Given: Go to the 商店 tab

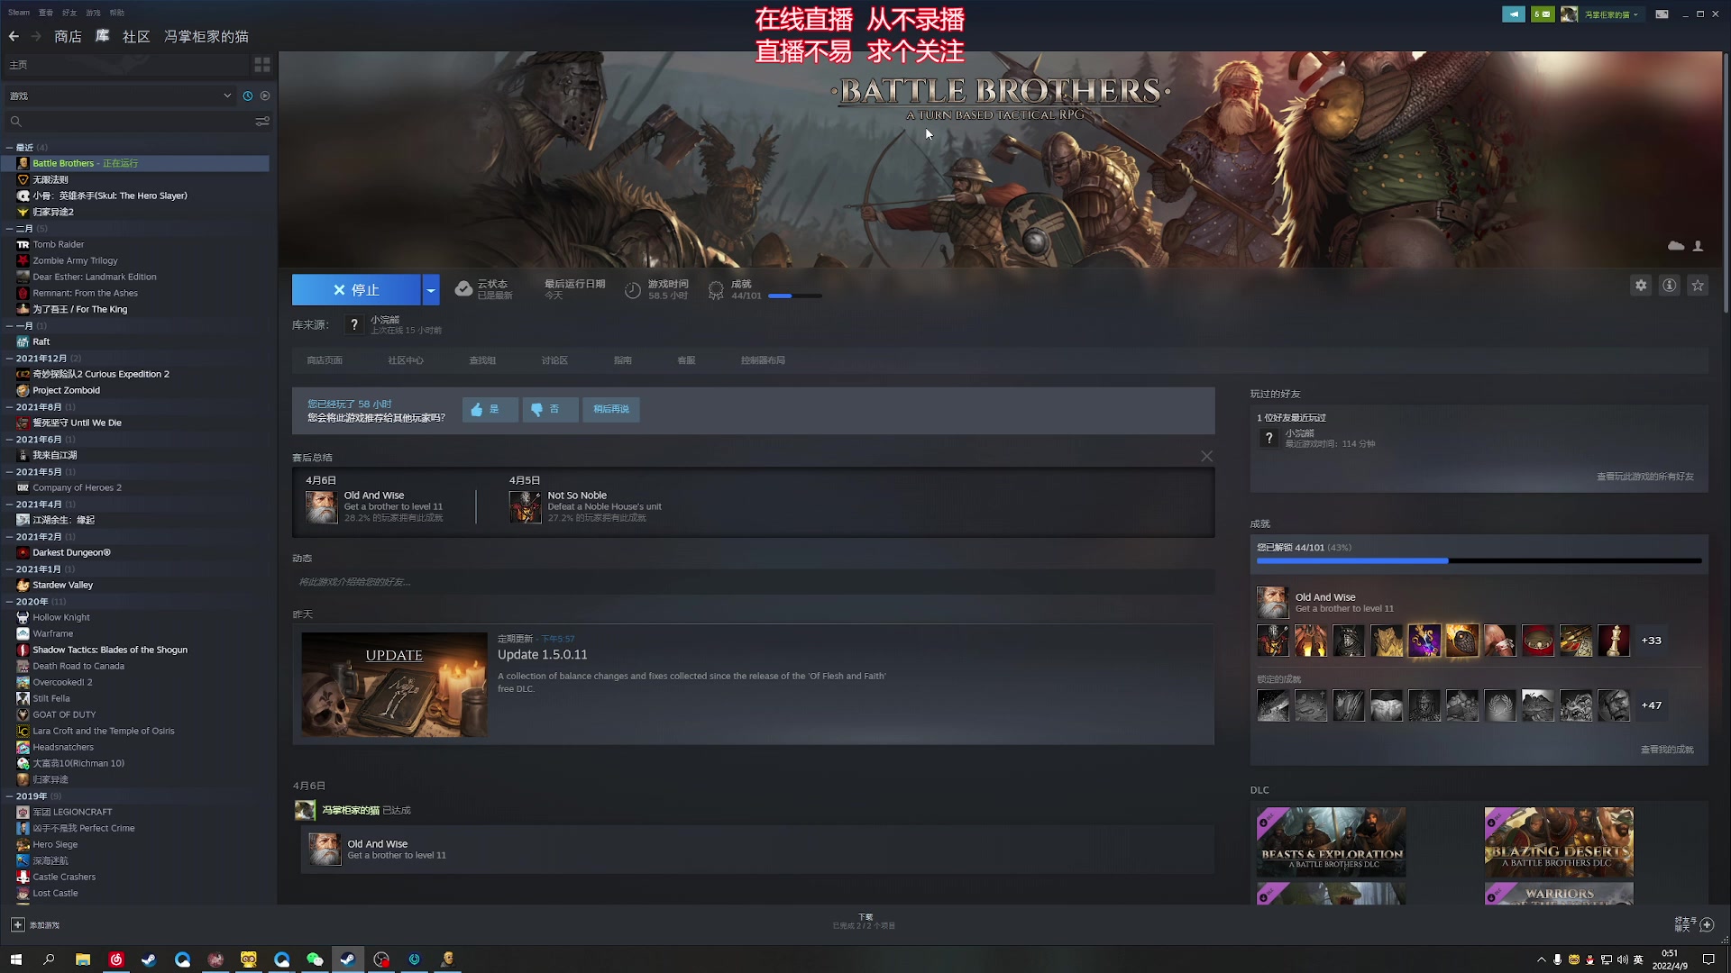Looking at the screenshot, I should 68,36.
